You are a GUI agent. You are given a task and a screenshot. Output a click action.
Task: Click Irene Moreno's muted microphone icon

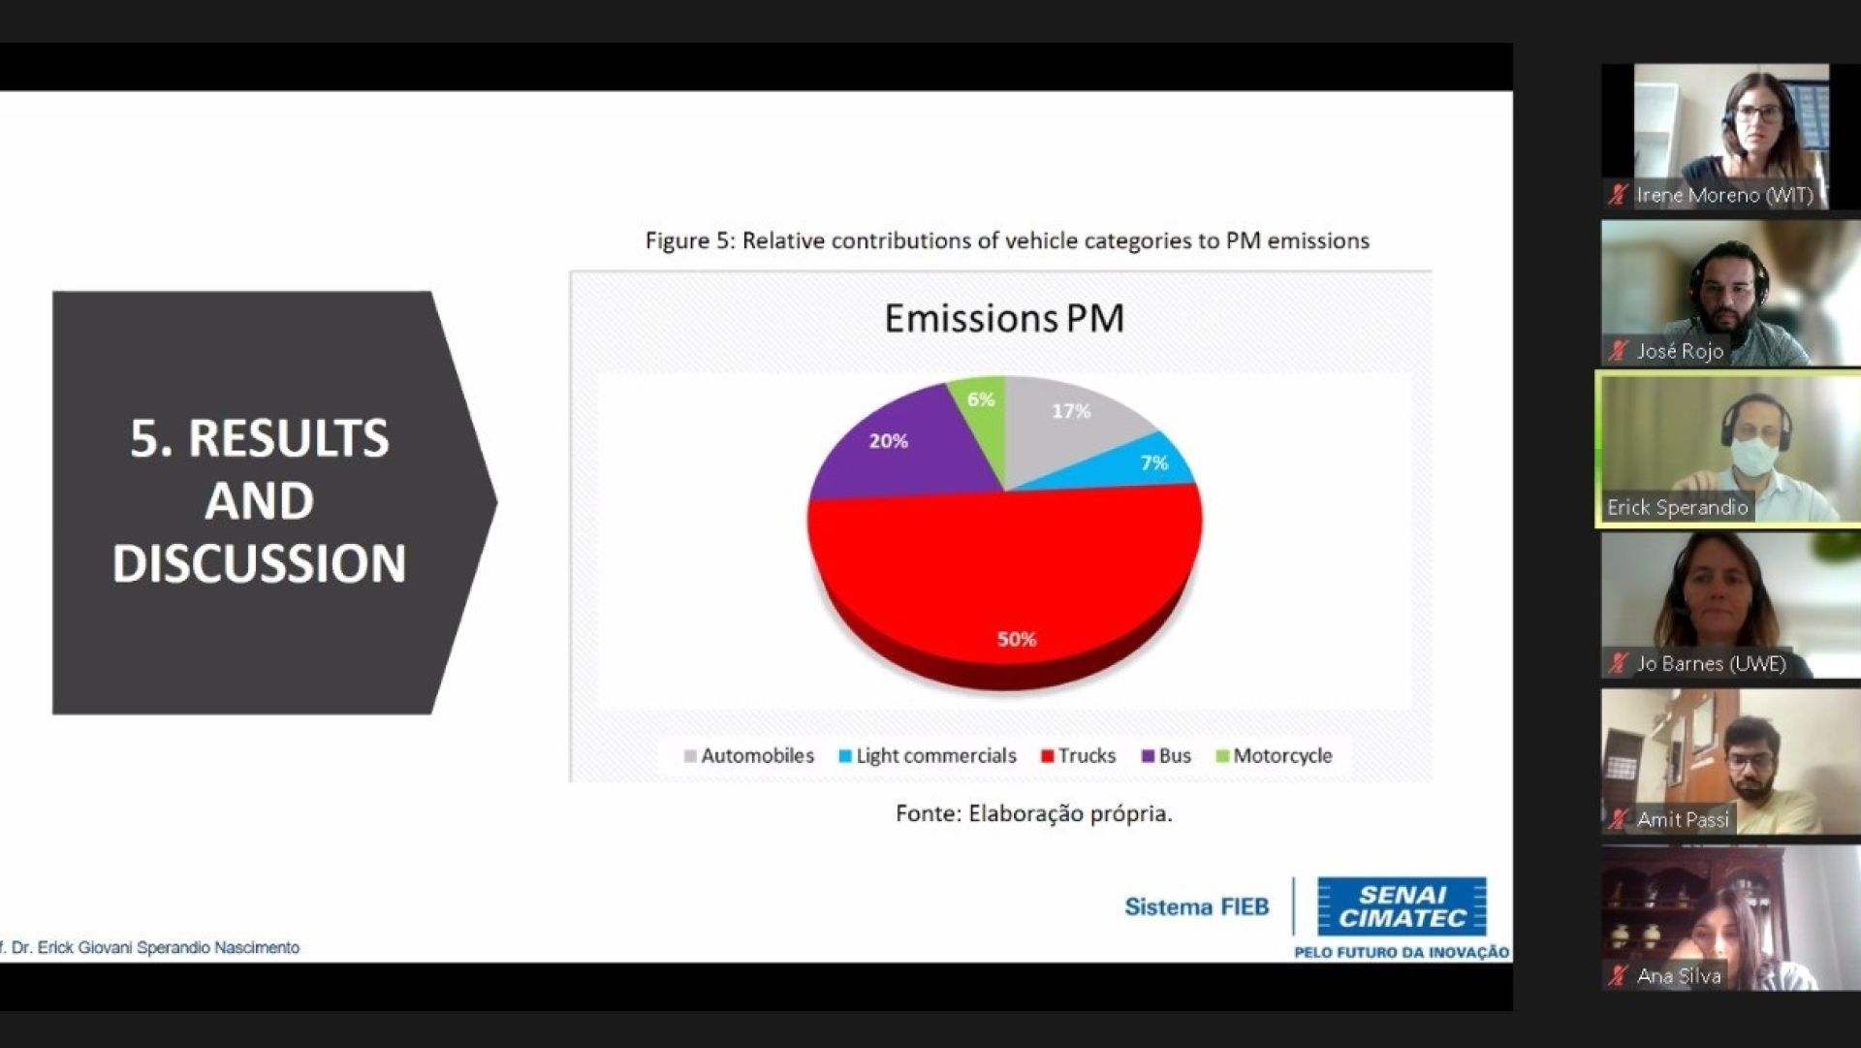[1617, 194]
